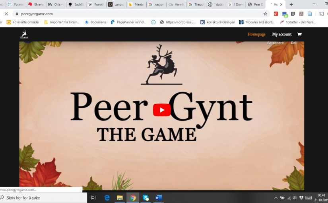Open the blue extension with green badge
The image size is (328, 203).
click(285, 14)
